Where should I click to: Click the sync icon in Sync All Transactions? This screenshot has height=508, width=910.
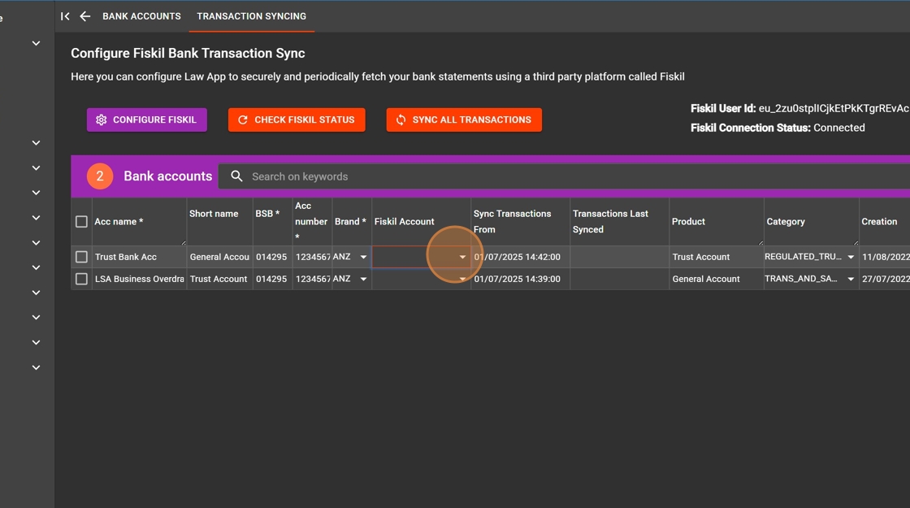point(401,119)
